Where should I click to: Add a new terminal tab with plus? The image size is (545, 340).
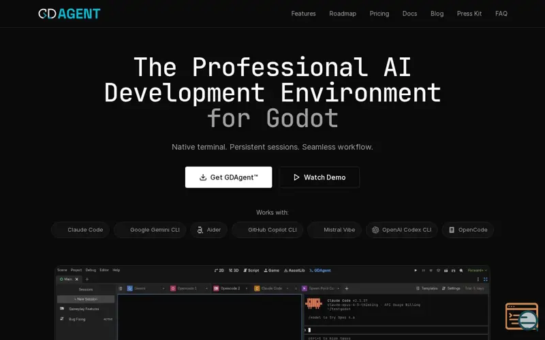347,288
